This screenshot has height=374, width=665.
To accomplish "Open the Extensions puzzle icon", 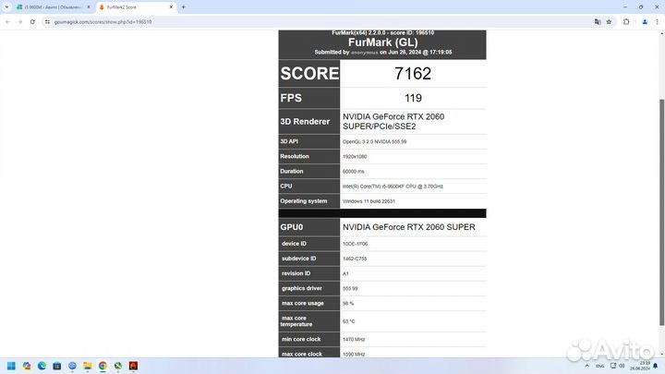I will (626, 21).
